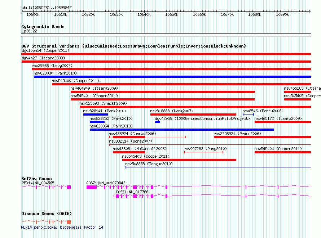Select the nsv465172 (Itsara2009) label
The height and width of the screenshot is (238, 321).
[278, 118]
